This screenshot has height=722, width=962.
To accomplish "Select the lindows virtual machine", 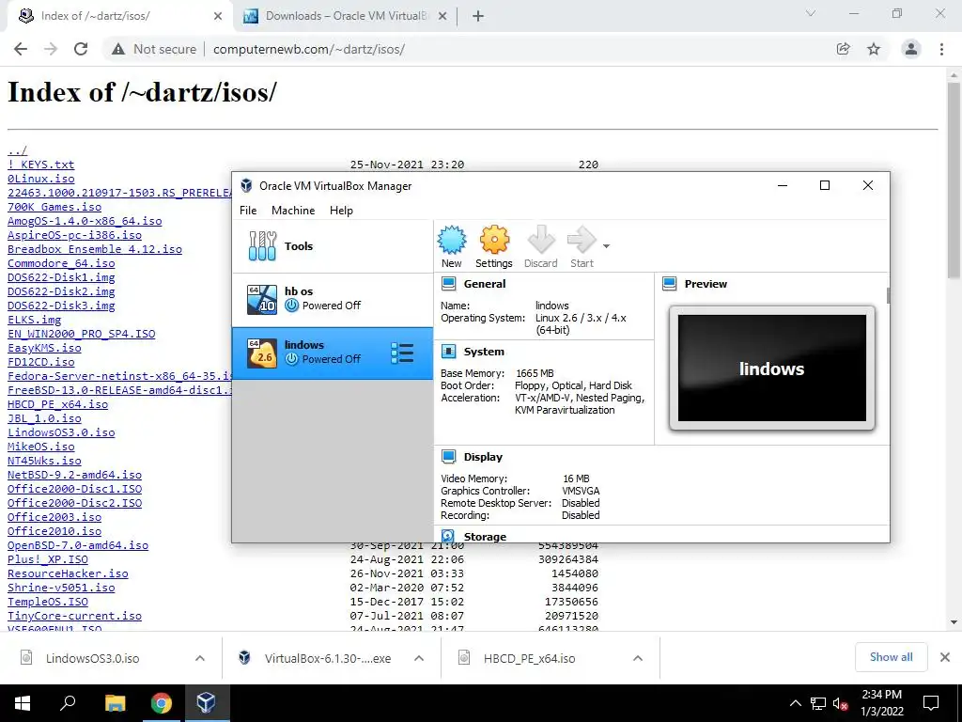I will (332, 353).
